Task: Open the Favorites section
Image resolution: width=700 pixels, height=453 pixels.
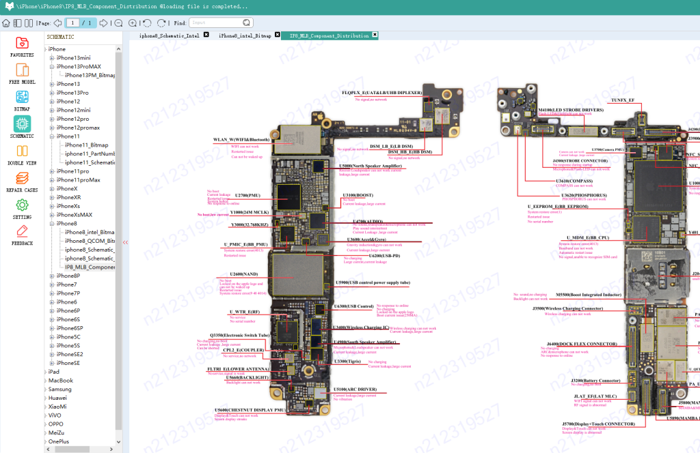Action: 22,47
